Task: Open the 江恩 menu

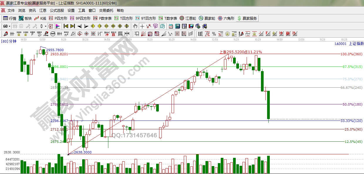Action: point(43,11)
